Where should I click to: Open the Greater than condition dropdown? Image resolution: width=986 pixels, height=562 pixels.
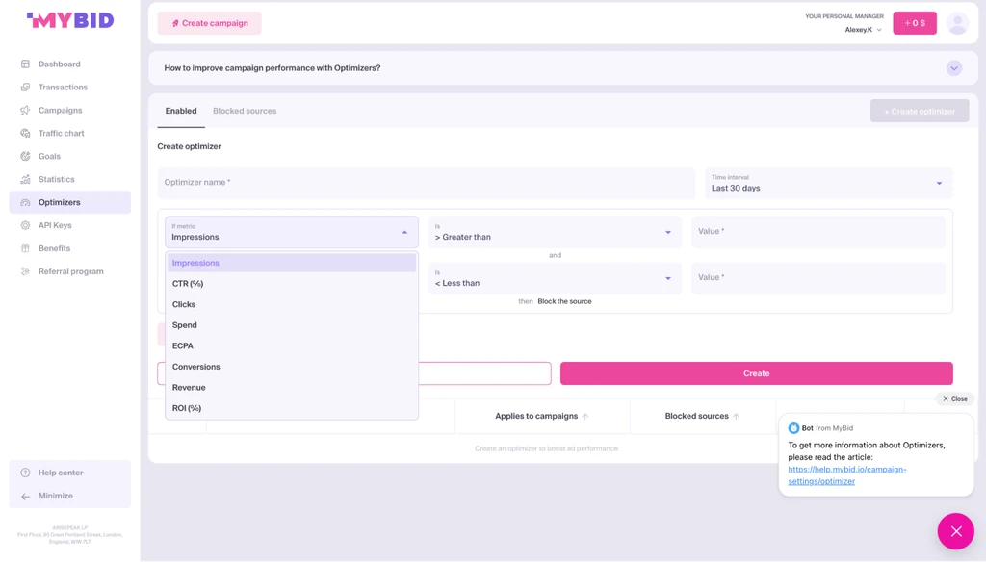(x=555, y=232)
